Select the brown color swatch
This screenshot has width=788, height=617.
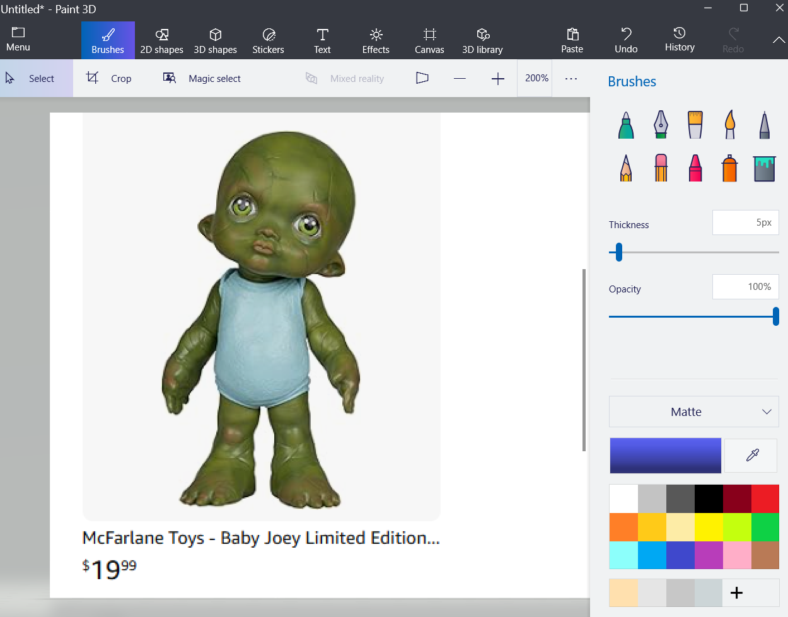pos(765,556)
